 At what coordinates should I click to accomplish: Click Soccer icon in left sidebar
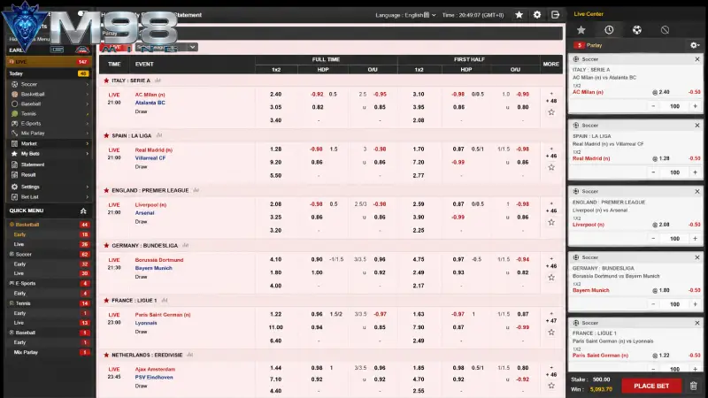pos(14,84)
